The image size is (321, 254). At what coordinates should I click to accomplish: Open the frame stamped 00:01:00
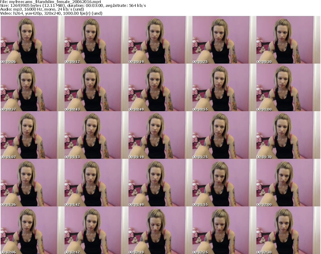(x=288, y=87)
